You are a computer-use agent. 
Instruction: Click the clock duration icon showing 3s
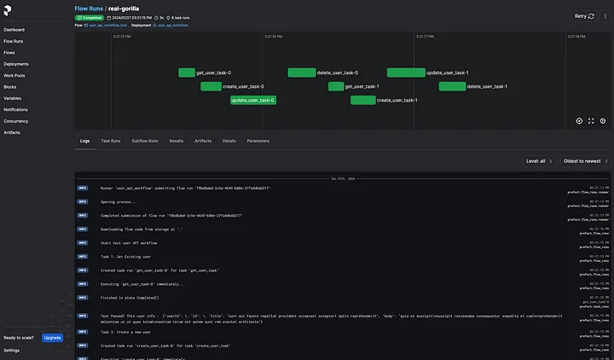click(156, 18)
